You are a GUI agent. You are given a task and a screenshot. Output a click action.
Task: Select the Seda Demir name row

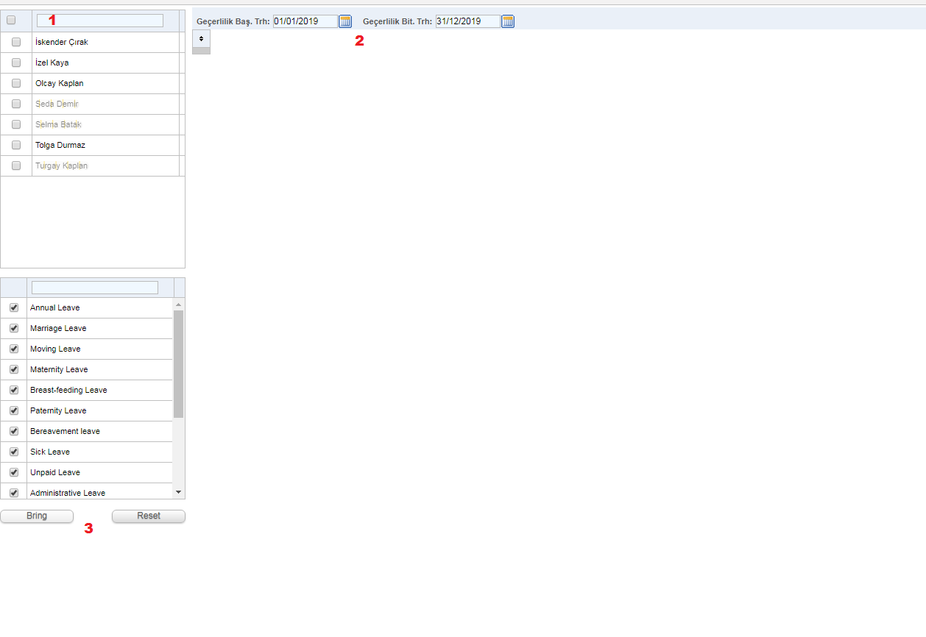tap(105, 104)
